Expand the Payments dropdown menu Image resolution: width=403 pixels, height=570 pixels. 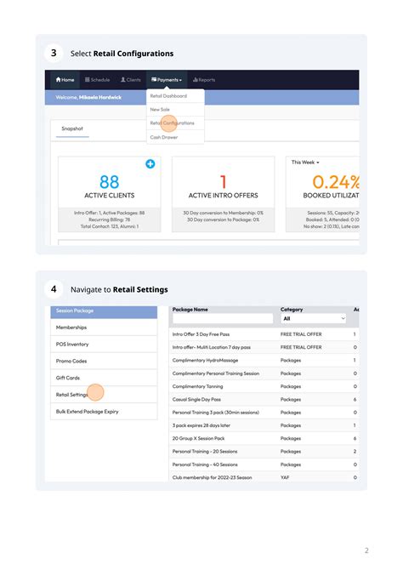point(167,80)
